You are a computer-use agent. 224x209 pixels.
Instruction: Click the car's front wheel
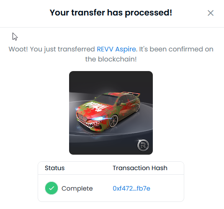pyautogui.click(x=114, y=121)
